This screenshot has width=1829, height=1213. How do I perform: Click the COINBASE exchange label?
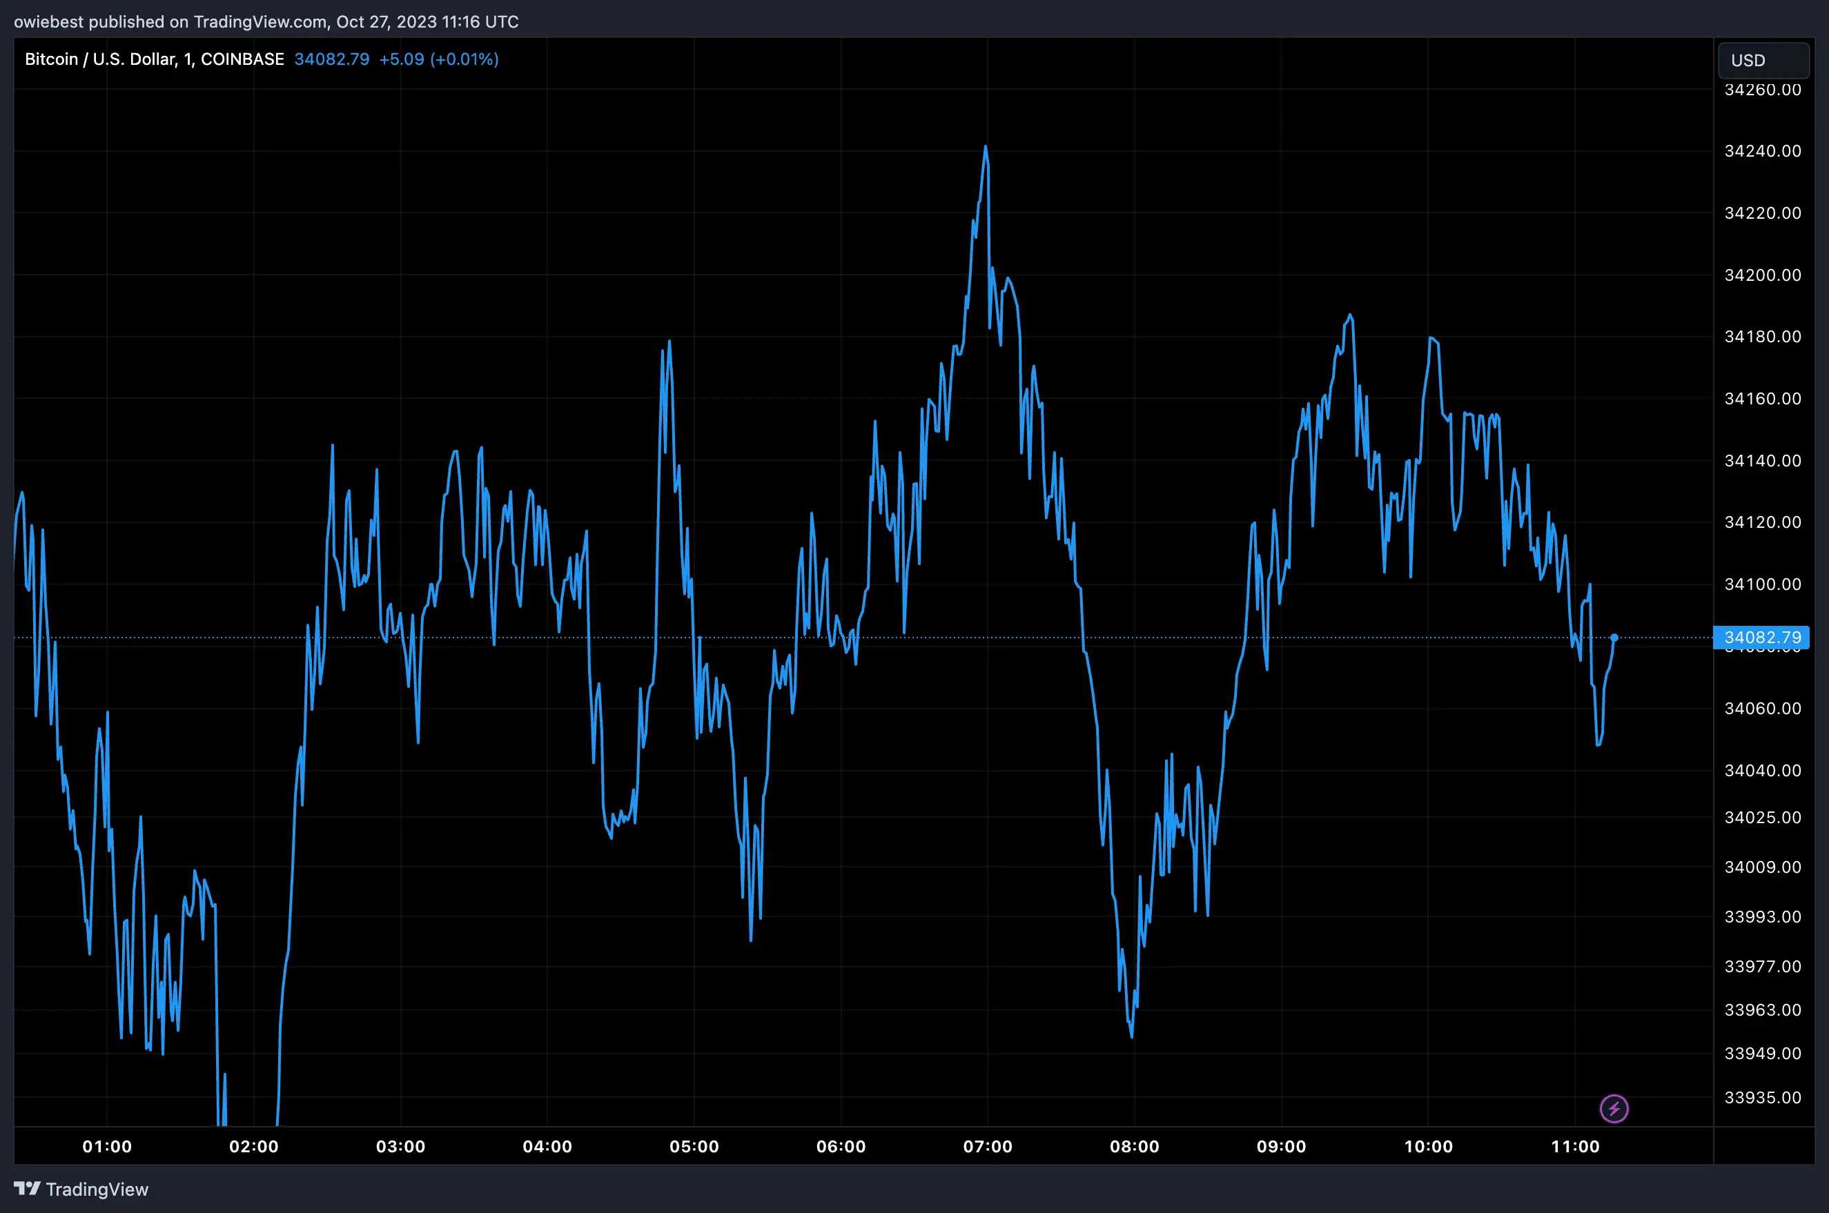244,59
